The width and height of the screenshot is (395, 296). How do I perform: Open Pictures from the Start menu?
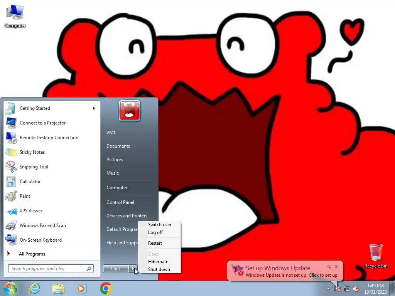(x=114, y=160)
